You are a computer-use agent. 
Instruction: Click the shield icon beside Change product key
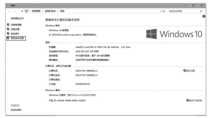[188, 100]
